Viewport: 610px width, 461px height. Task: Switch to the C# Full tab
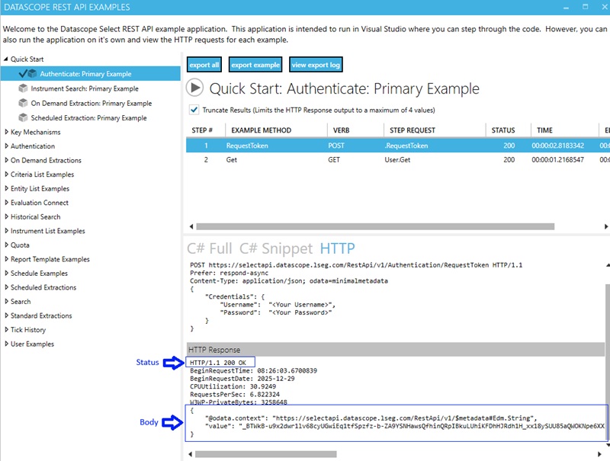click(x=209, y=248)
